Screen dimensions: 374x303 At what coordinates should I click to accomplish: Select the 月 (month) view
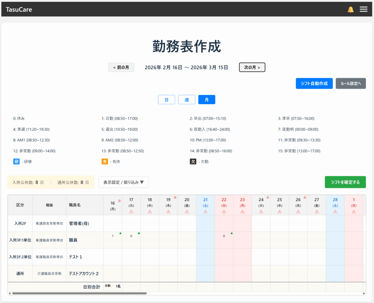coord(207,99)
